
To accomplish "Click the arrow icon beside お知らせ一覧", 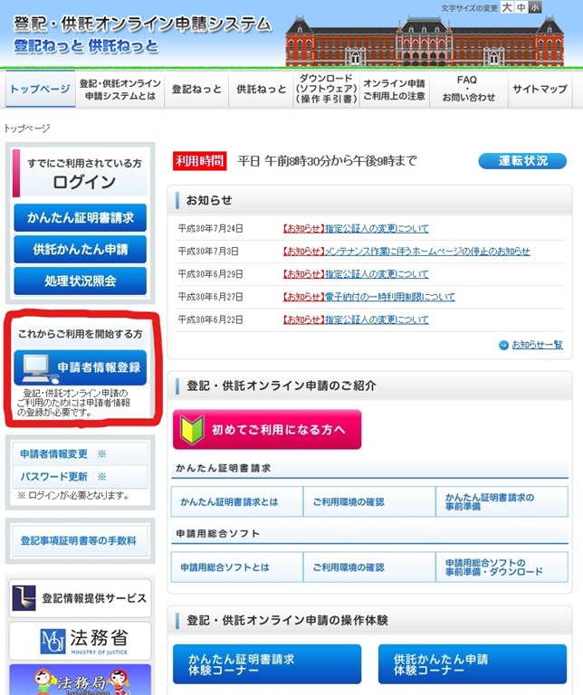I will pyautogui.click(x=503, y=345).
